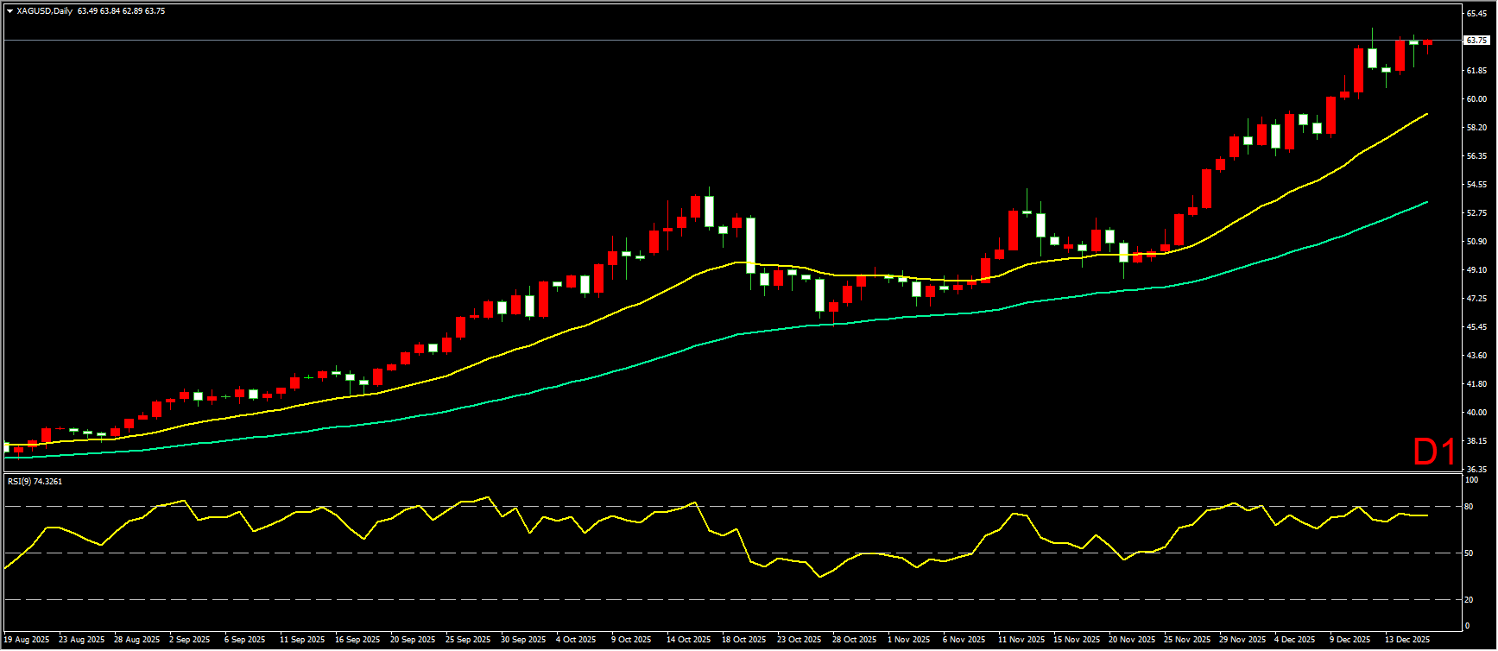Click the 13 Dec 2025 date label
1498x651 pixels.
(1407, 640)
